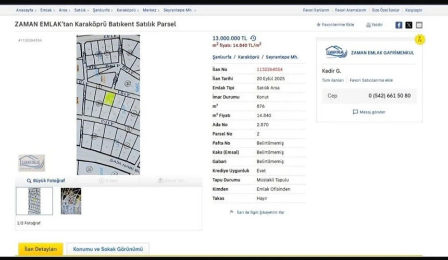Click Takas value Hayır
This screenshot has width=448, height=260.
262,199
